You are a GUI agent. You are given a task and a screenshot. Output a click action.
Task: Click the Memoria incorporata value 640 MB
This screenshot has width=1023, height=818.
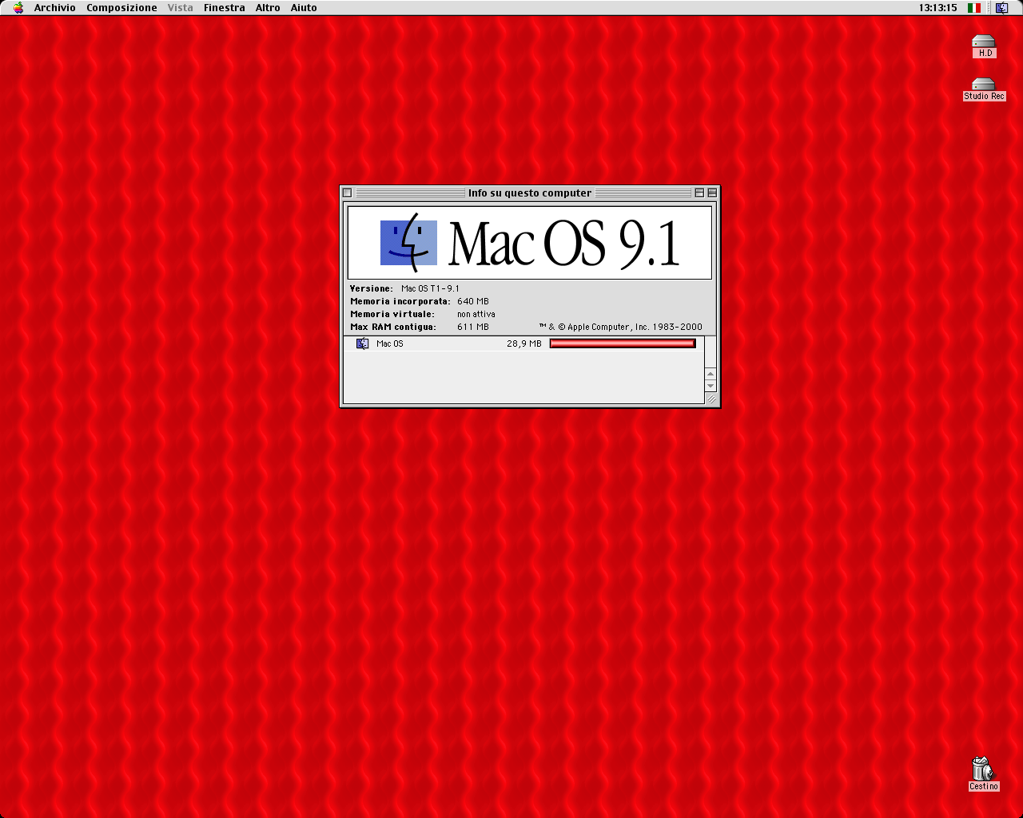(x=473, y=301)
